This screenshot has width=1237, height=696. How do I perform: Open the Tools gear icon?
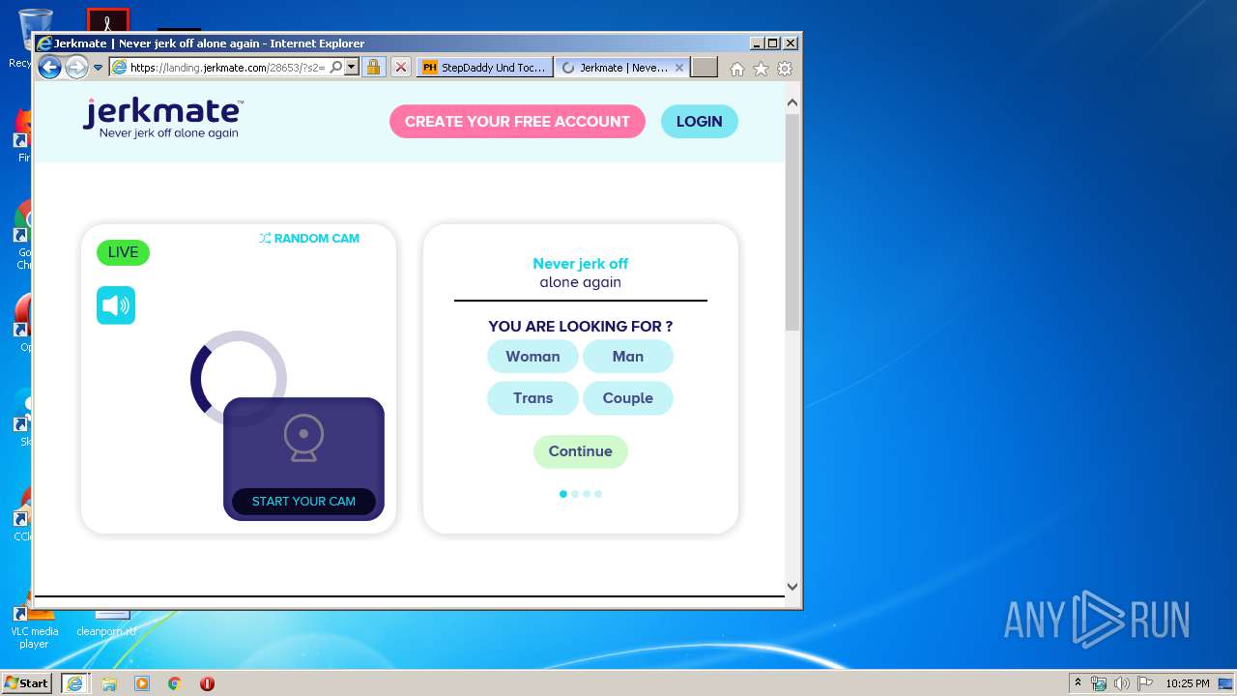click(x=785, y=69)
